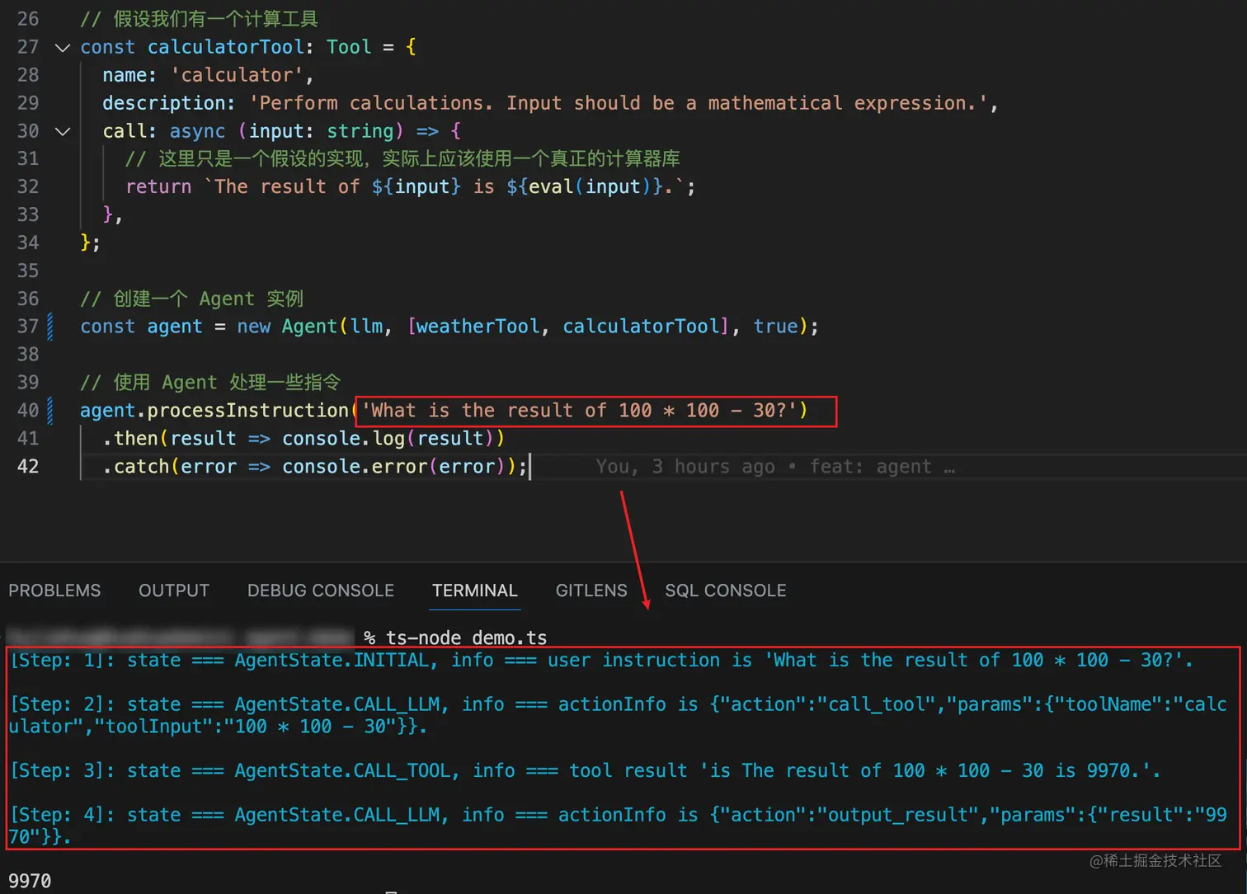
Task: Show the SQL CONSOLE tab
Action: click(x=726, y=591)
